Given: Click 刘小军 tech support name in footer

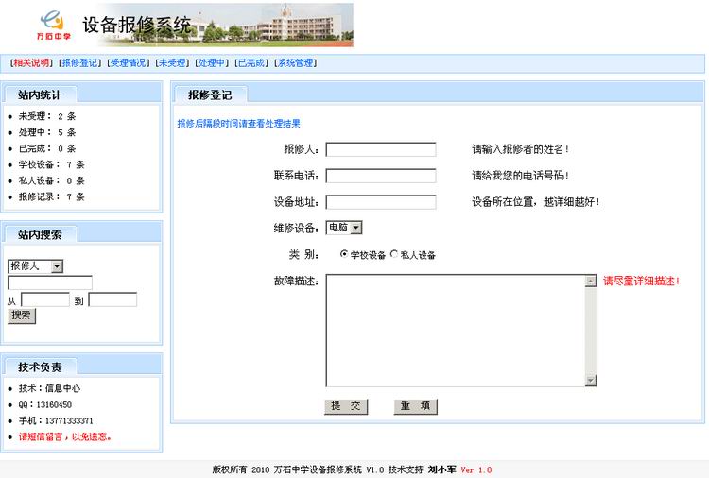Looking at the screenshot, I should click(x=441, y=469).
